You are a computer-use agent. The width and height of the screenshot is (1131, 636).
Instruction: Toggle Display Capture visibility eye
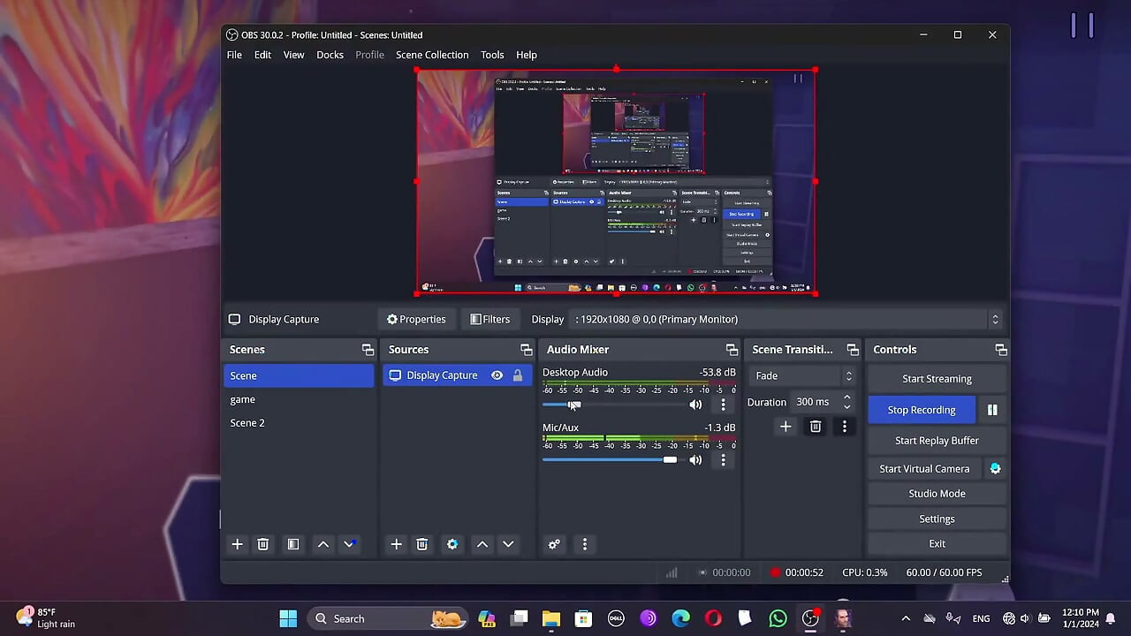pyautogui.click(x=497, y=375)
